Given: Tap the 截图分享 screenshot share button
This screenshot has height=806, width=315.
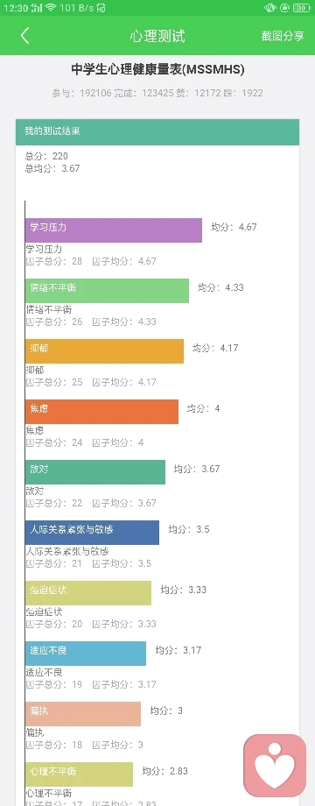Looking at the screenshot, I should [282, 36].
